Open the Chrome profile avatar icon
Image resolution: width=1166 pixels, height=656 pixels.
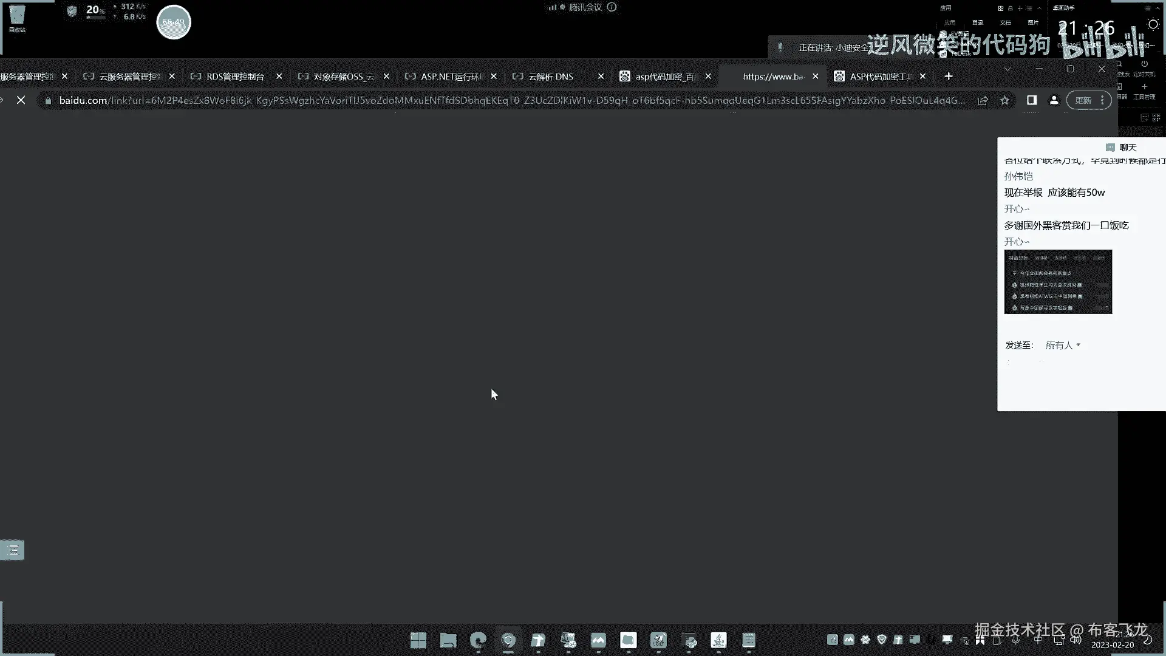click(x=1054, y=100)
